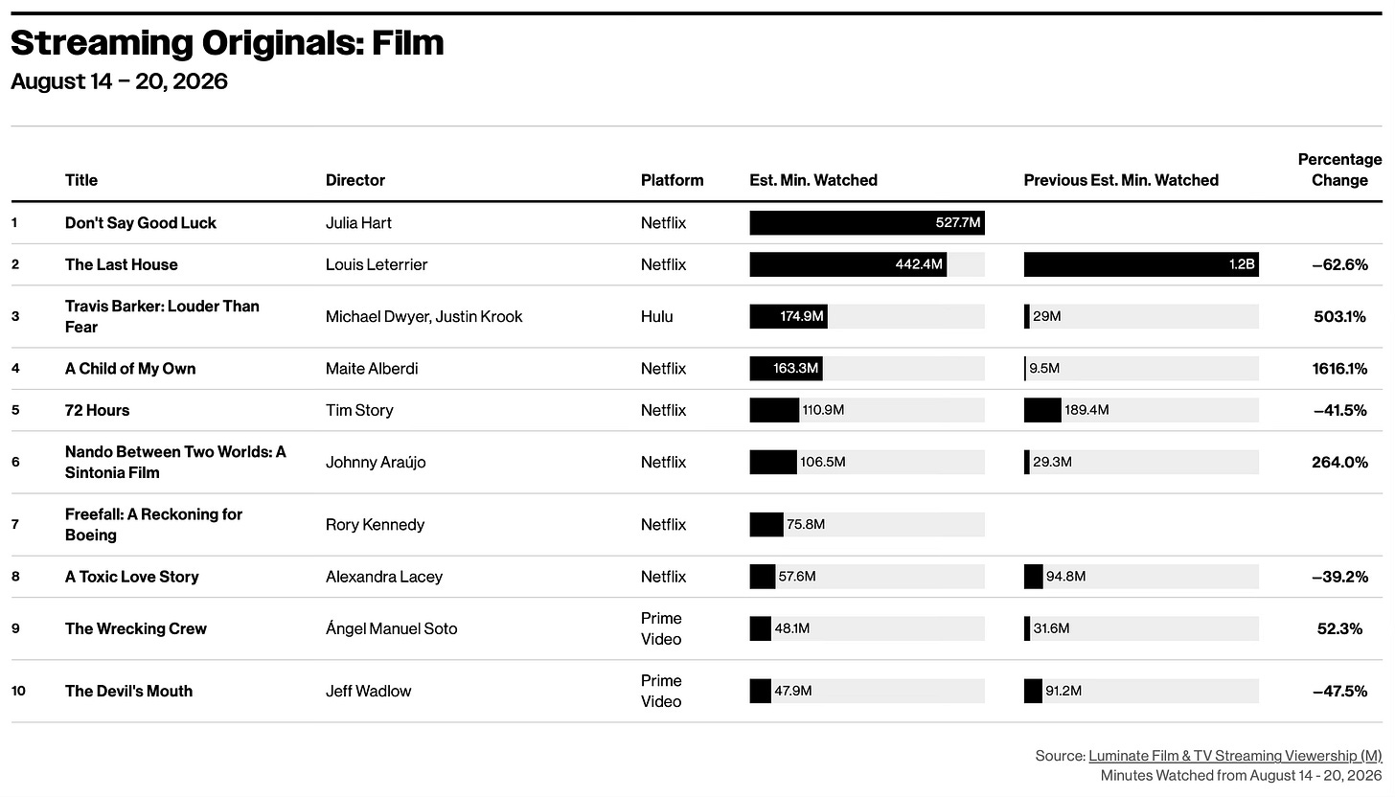Screen dimensions: 1395x797
Task: Select the Title column header
Action: point(81,180)
